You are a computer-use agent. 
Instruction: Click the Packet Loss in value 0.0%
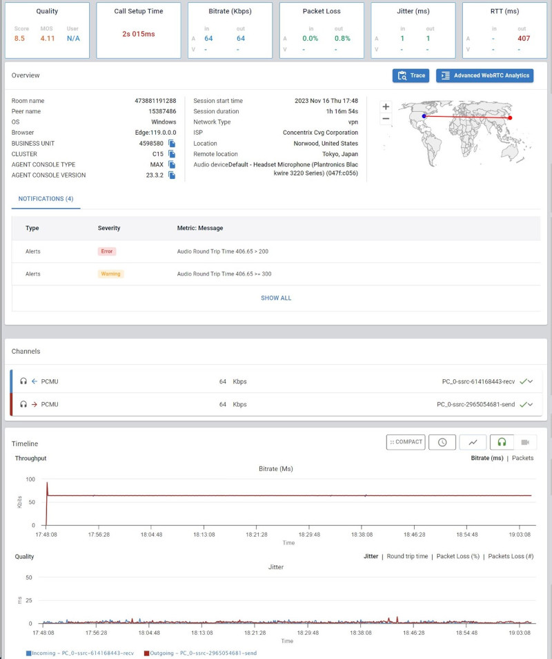(x=310, y=38)
